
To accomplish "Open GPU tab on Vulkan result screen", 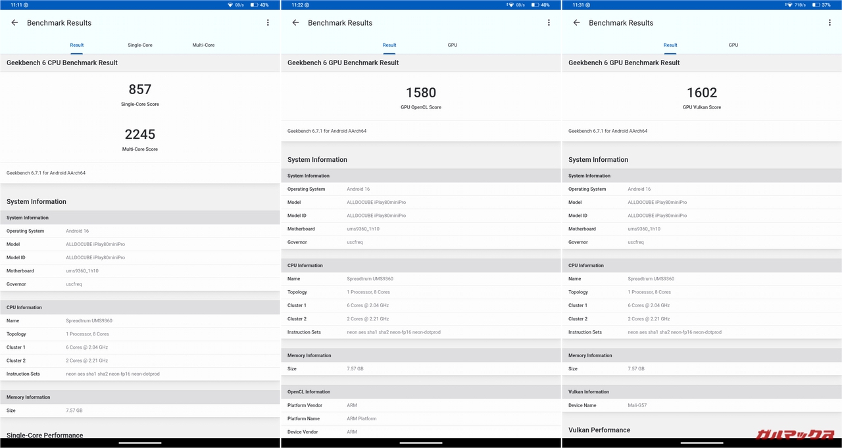I will tap(733, 45).
